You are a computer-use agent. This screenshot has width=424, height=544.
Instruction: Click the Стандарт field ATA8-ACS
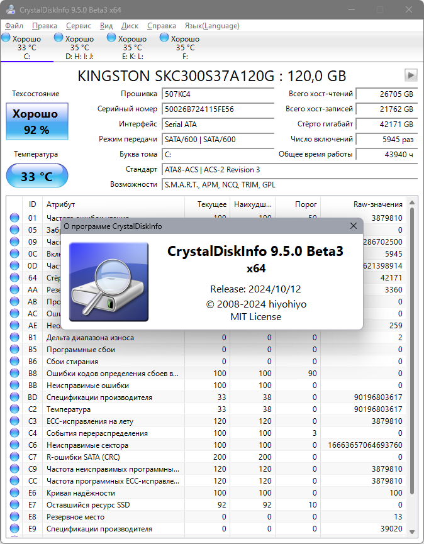289,170
